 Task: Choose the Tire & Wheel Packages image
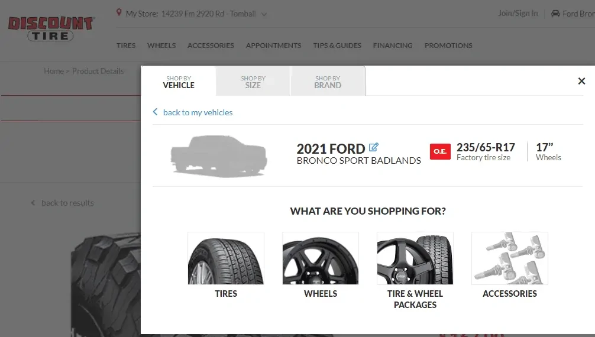[415, 258]
